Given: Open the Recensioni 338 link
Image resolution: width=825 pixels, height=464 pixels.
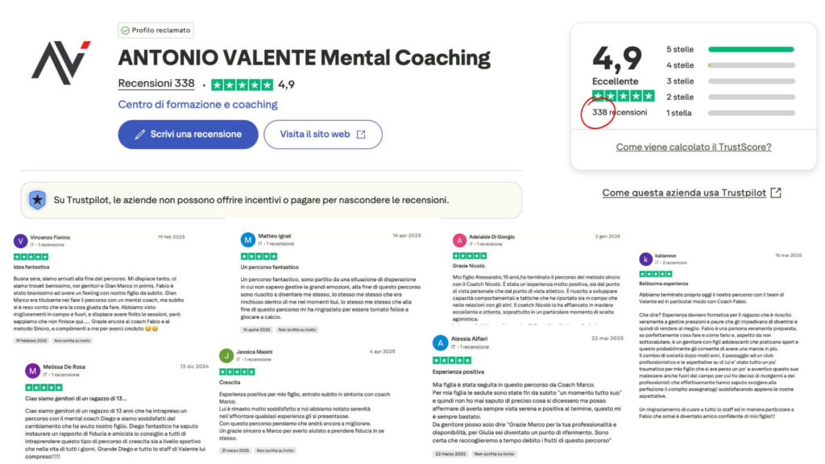Looking at the screenshot, I should pos(156,84).
